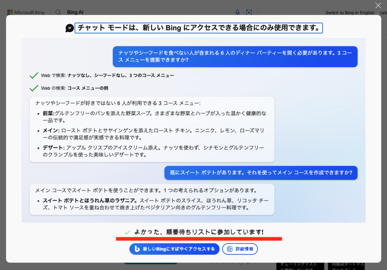Image resolution: width=387 pixels, height=270 pixels.
Task: Click the Microsoft Bing logo
Action: pyautogui.click(x=25, y=12)
